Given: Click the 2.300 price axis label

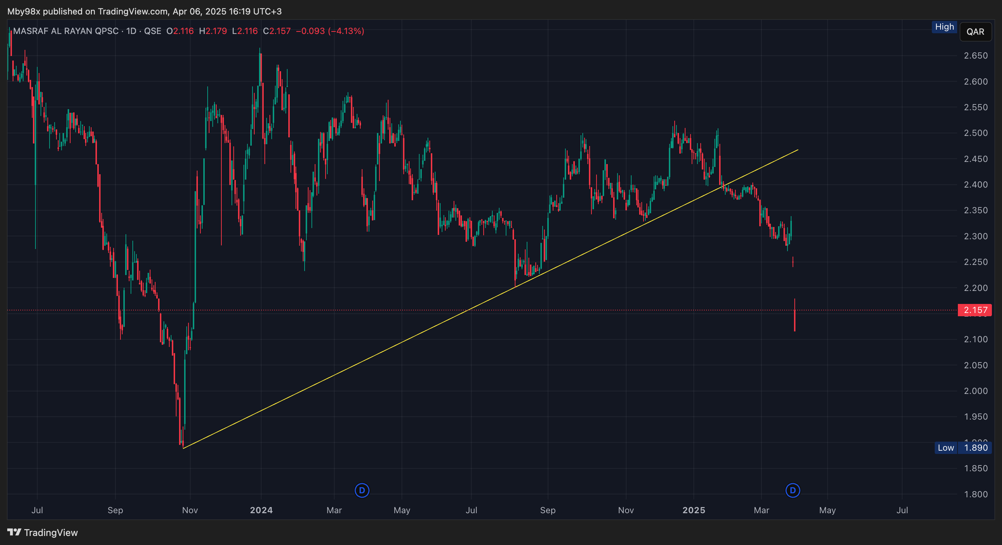Looking at the screenshot, I should coord(976,236).
